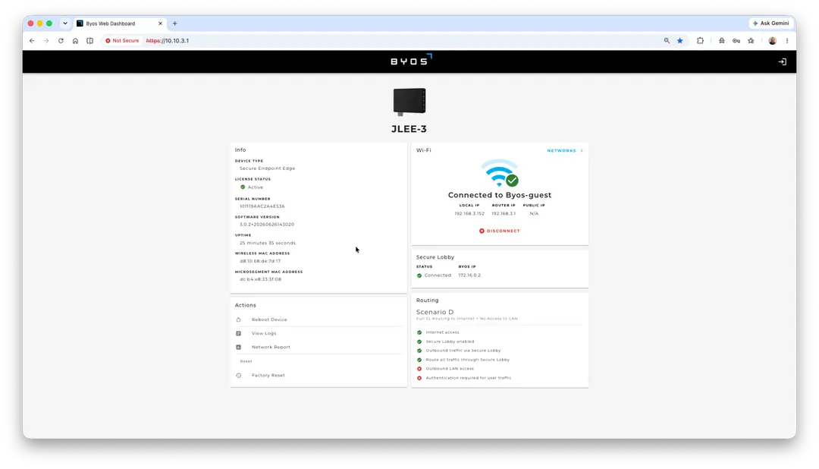Toggle the side panel icon
Viewport: 819px width, 469px height.
89,41
